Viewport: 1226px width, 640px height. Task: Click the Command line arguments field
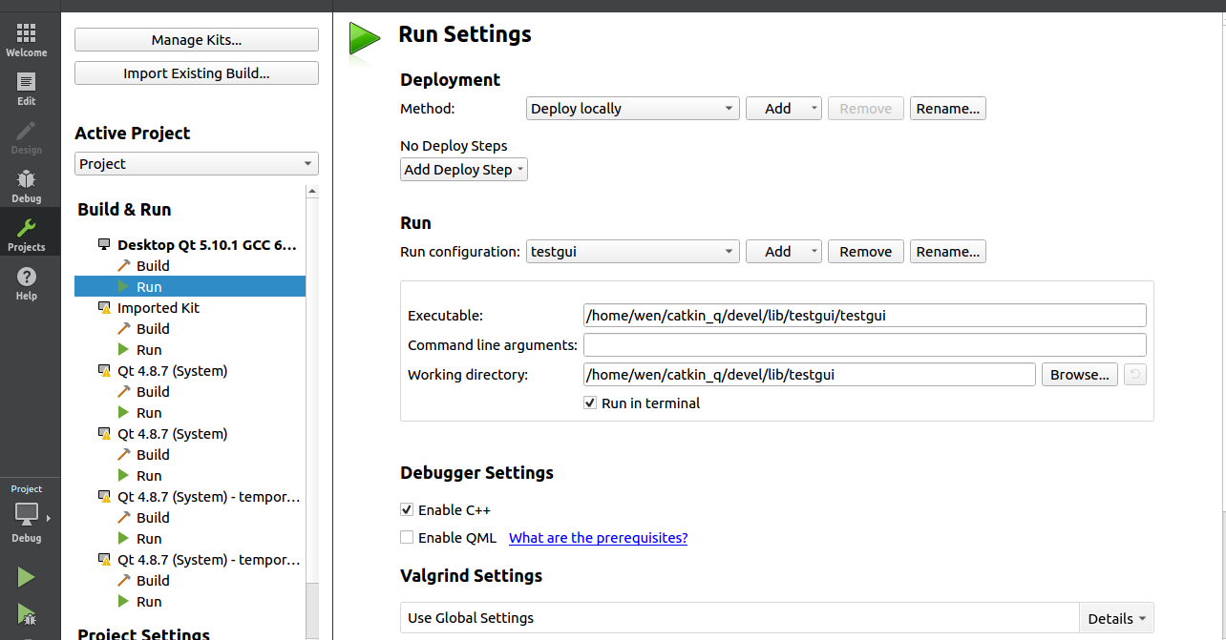click(x=865, y=345)
